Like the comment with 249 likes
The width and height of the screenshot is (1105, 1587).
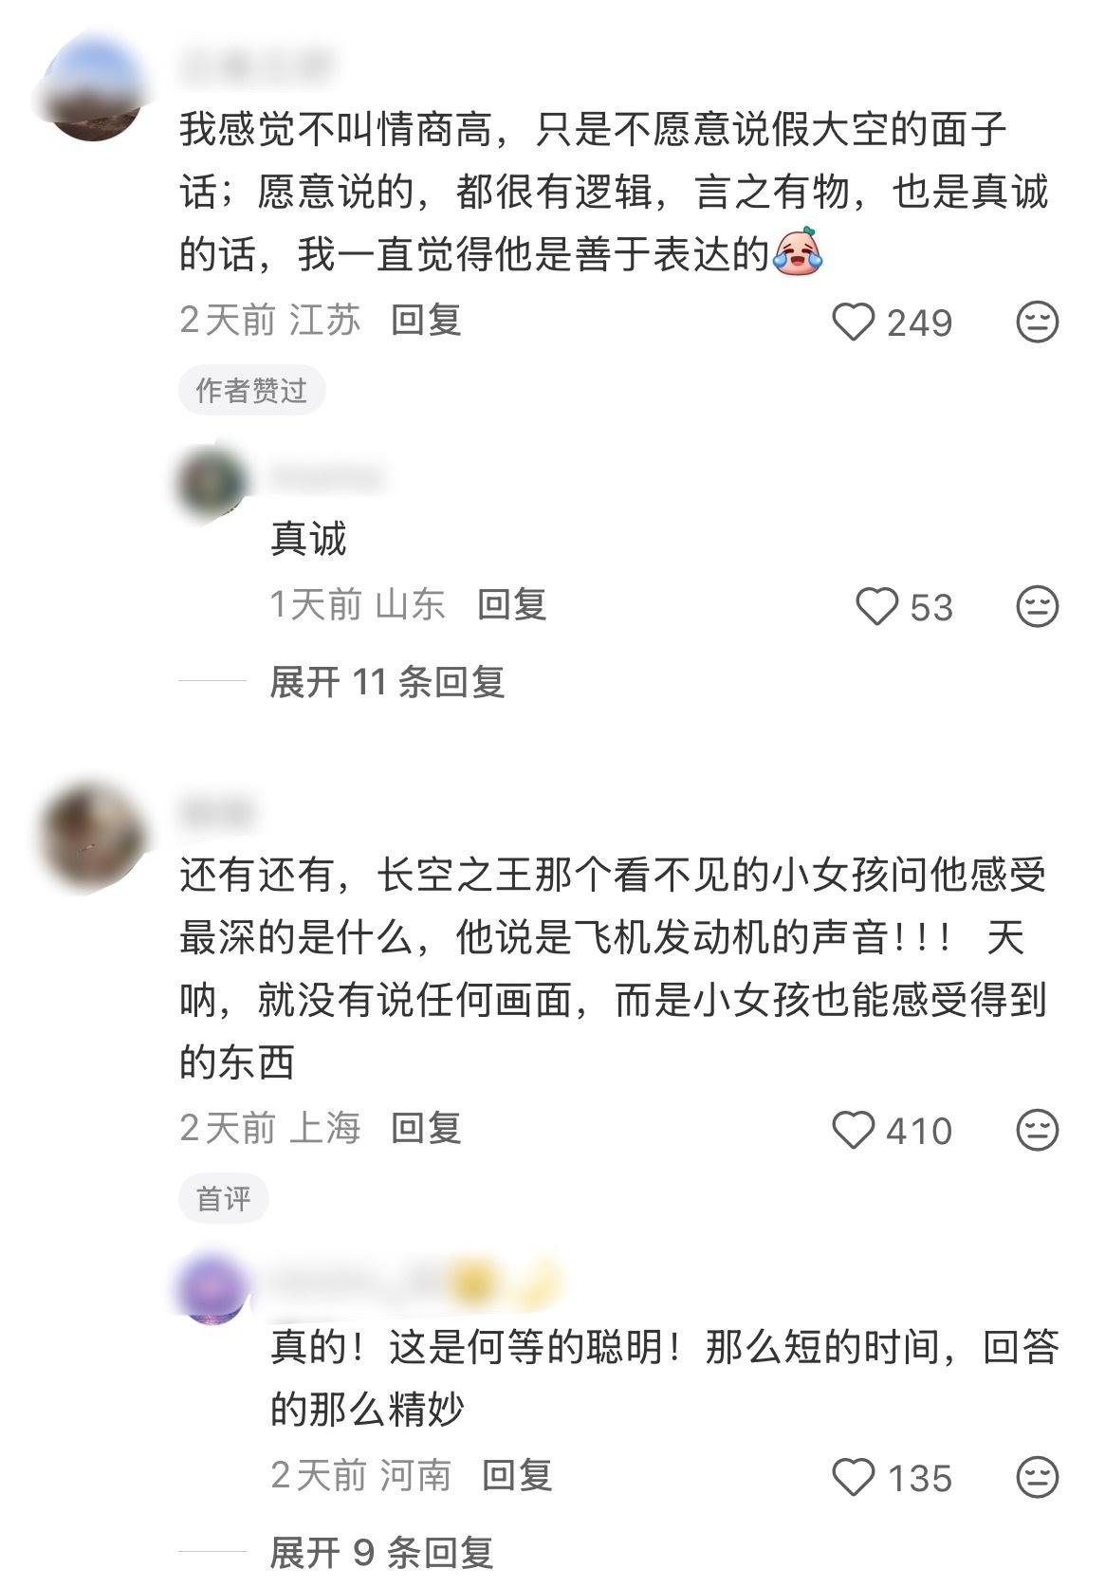point(853,323)
